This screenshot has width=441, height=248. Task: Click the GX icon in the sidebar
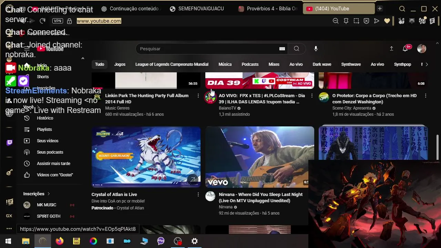[9, 216]
